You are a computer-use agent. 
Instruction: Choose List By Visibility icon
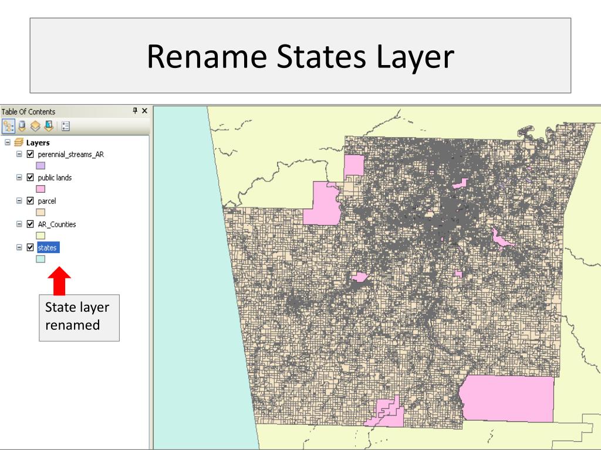click(35, 126)
